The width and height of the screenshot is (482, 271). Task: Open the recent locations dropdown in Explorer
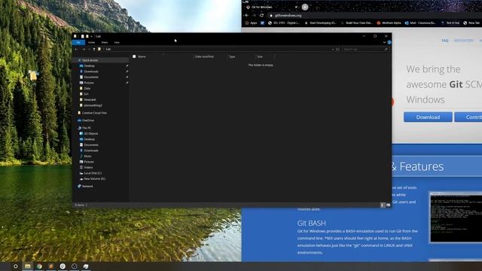tap(89, 49)
